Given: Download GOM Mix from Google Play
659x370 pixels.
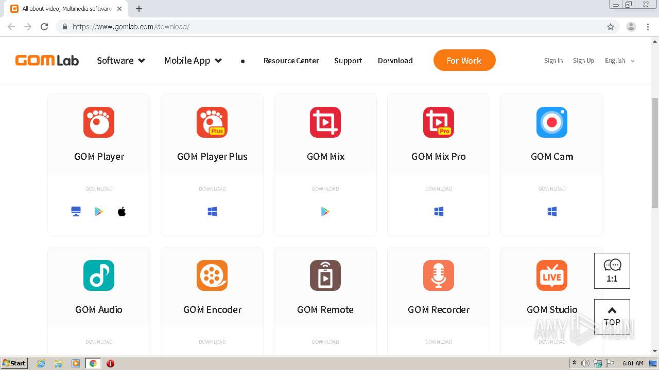Looking at the screenshot, I should point(325,211).
